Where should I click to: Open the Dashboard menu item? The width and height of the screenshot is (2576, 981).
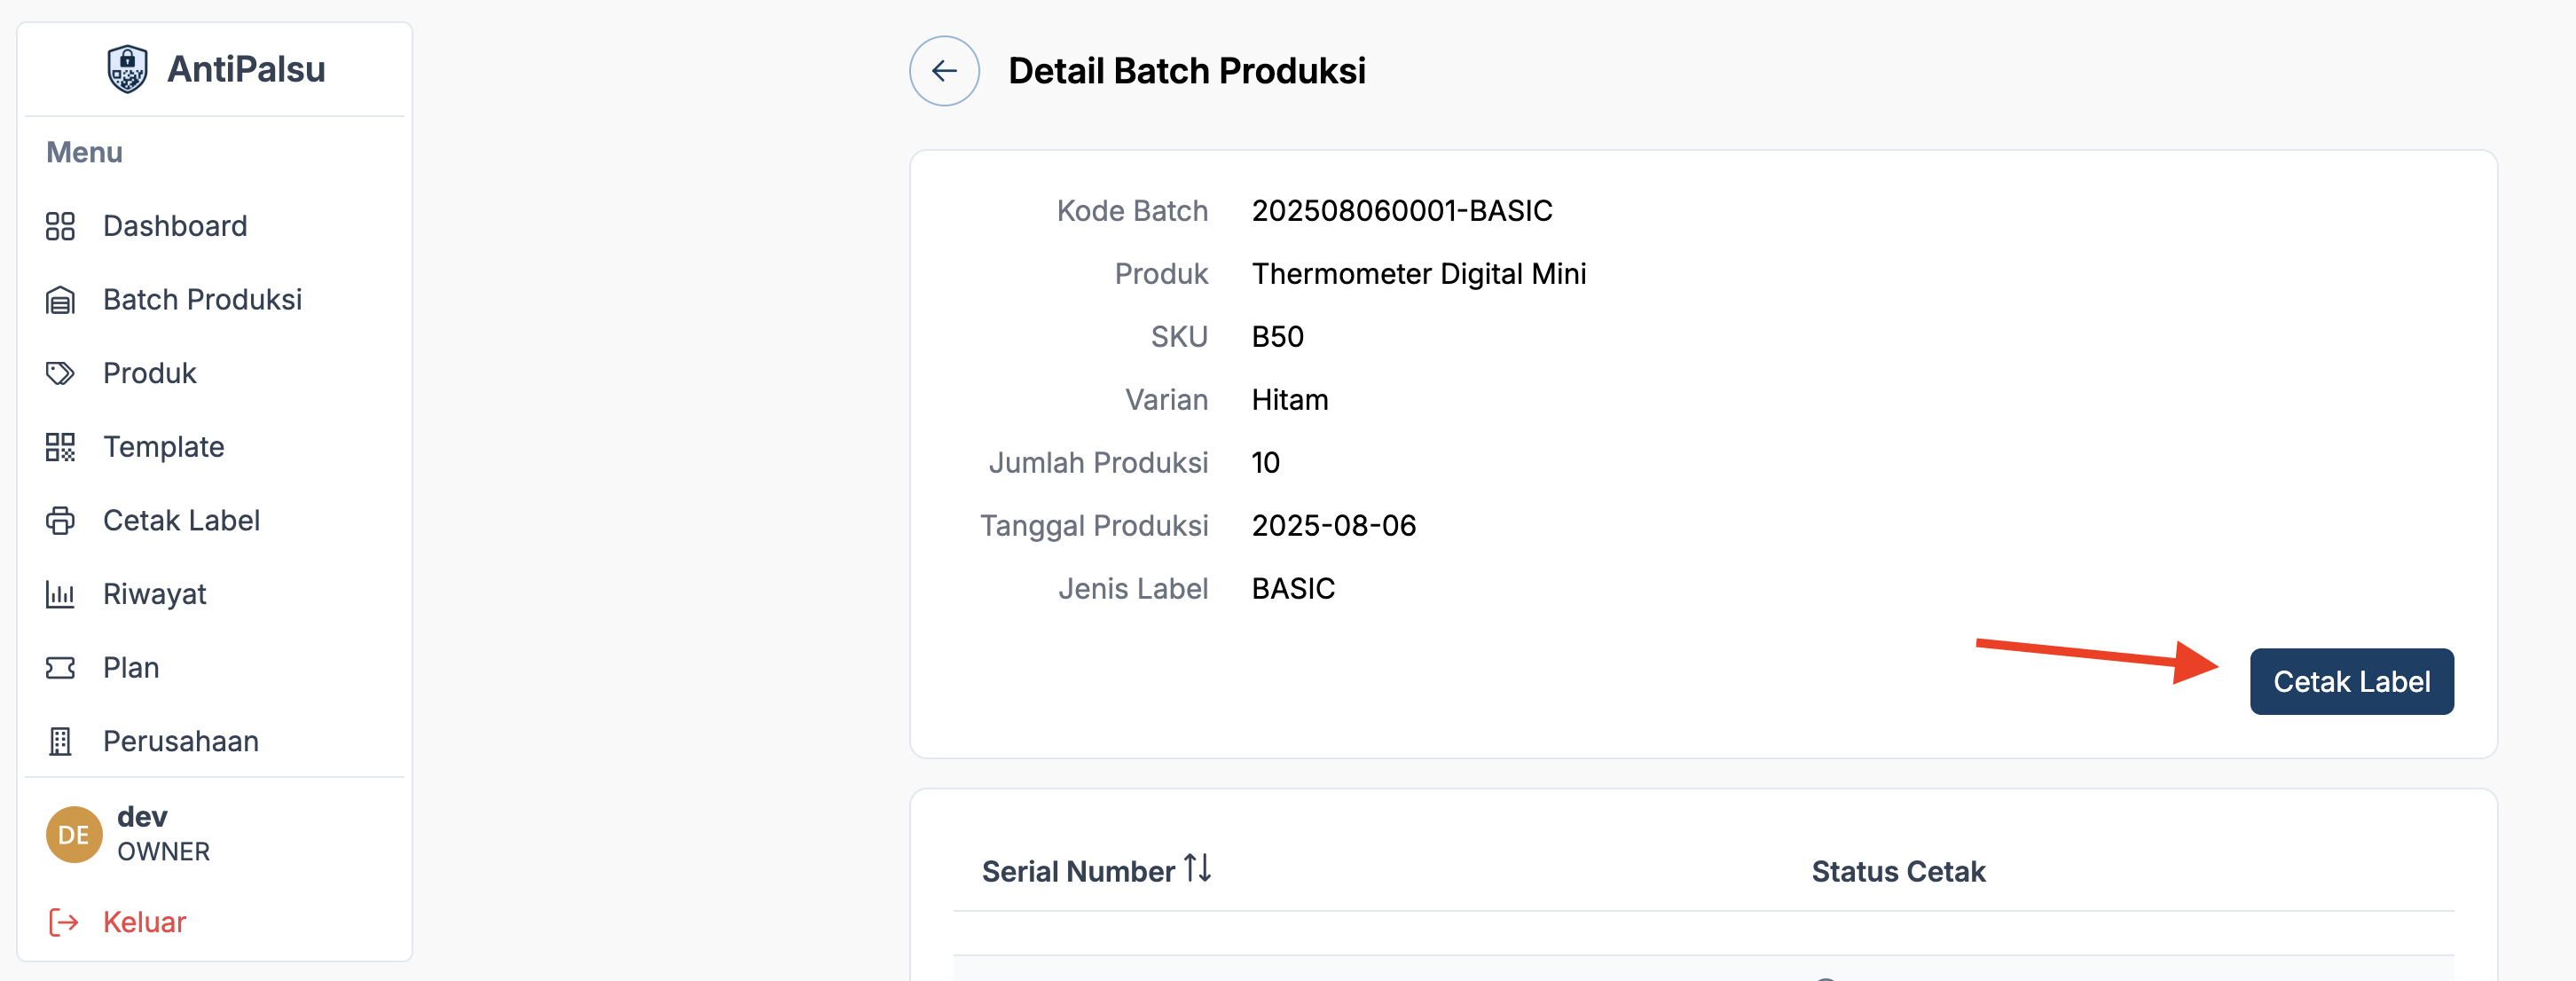click(175, 226)
